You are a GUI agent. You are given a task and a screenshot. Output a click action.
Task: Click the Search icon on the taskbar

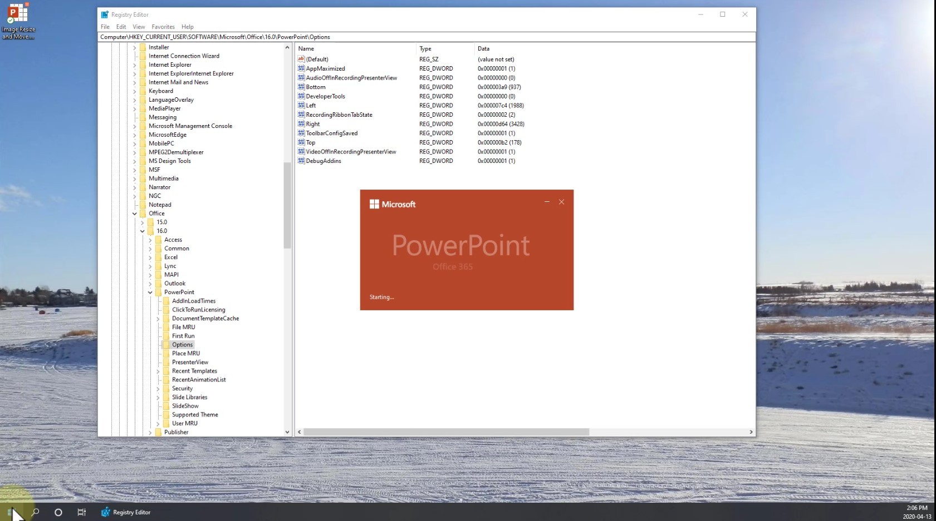point(35,512)
